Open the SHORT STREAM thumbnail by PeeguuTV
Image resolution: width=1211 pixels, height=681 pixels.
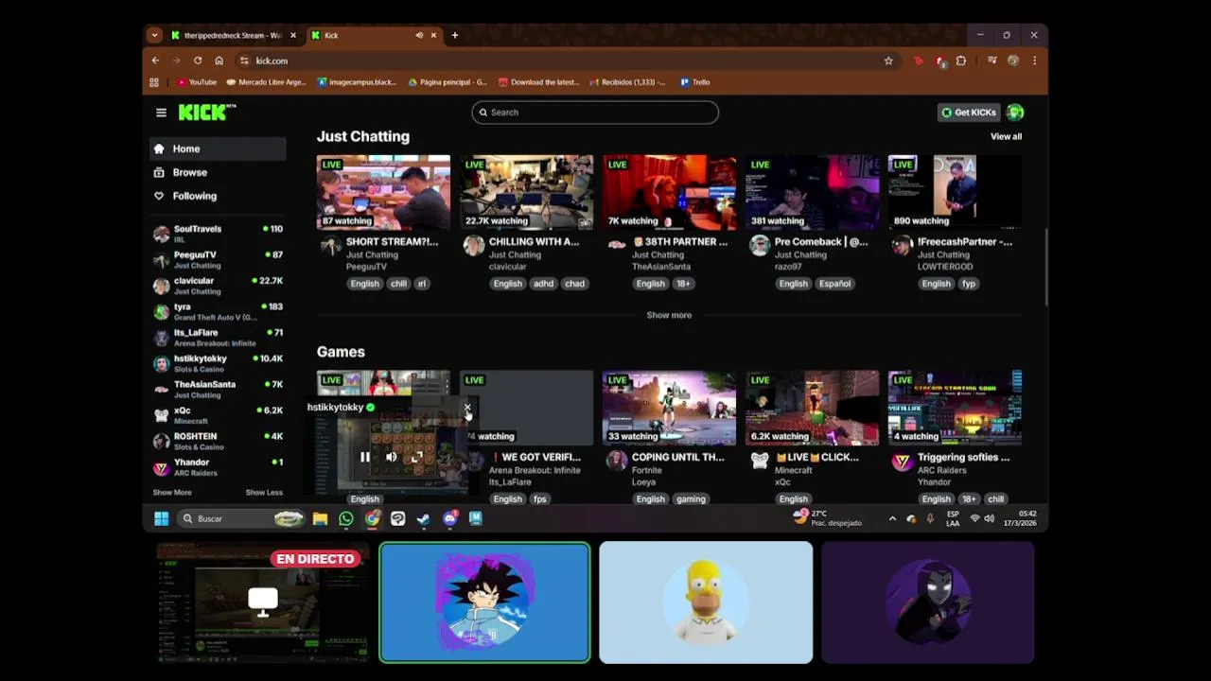[383, 193]
